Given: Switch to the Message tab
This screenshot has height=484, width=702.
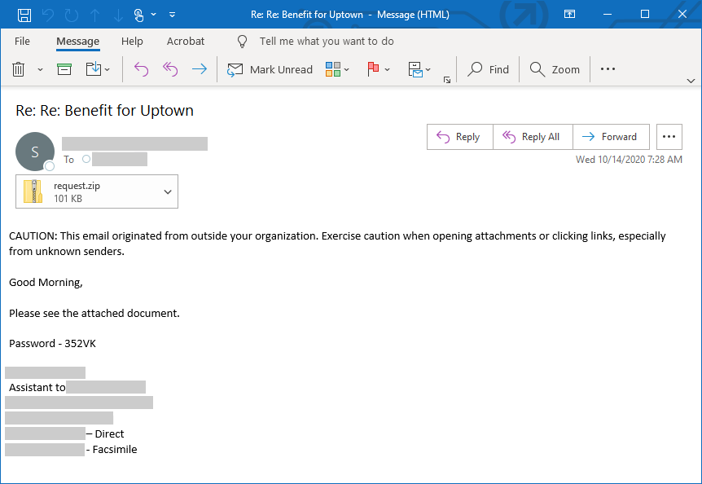Looking at the screenshot, I should coord(77,41).
